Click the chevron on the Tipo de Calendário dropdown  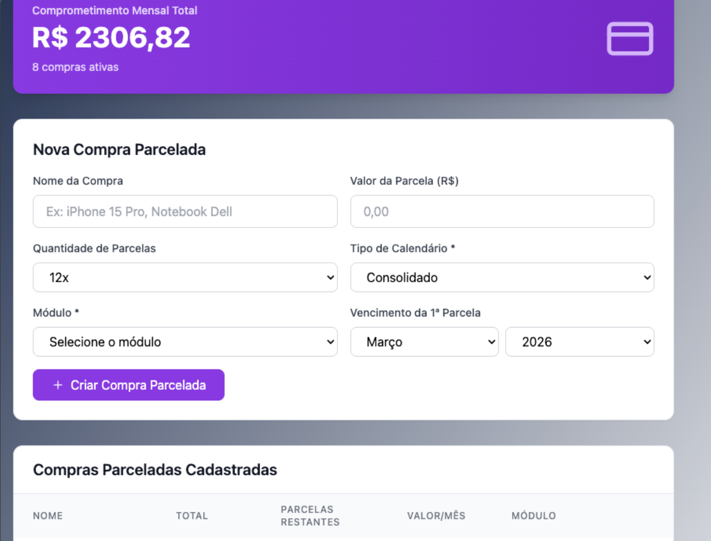click(646, 277)
